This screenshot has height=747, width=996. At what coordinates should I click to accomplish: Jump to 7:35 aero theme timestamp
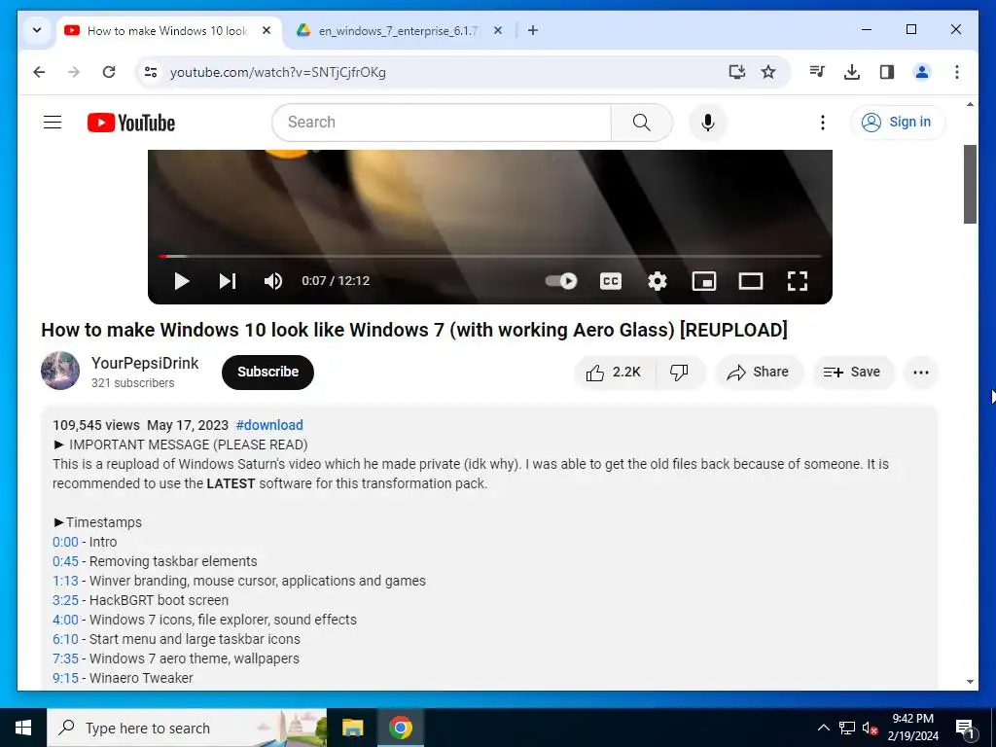point(65,658)
